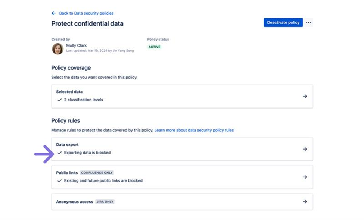Open Learn more about data security policy rules
The image size is (364, 220).
click(x=194, y=130)
